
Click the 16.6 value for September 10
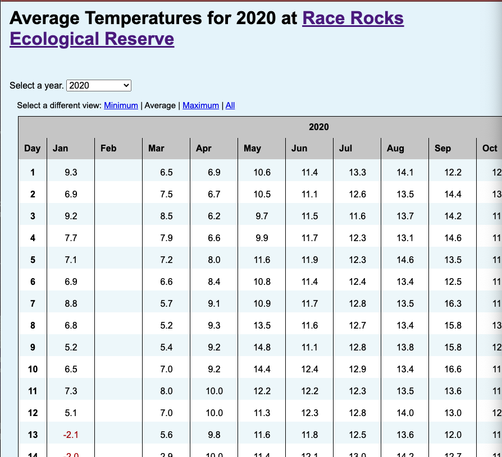coord(453,369)
